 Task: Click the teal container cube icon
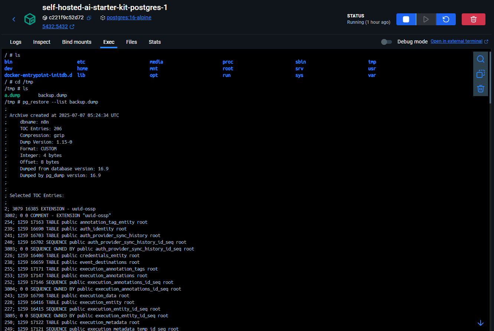30,19
